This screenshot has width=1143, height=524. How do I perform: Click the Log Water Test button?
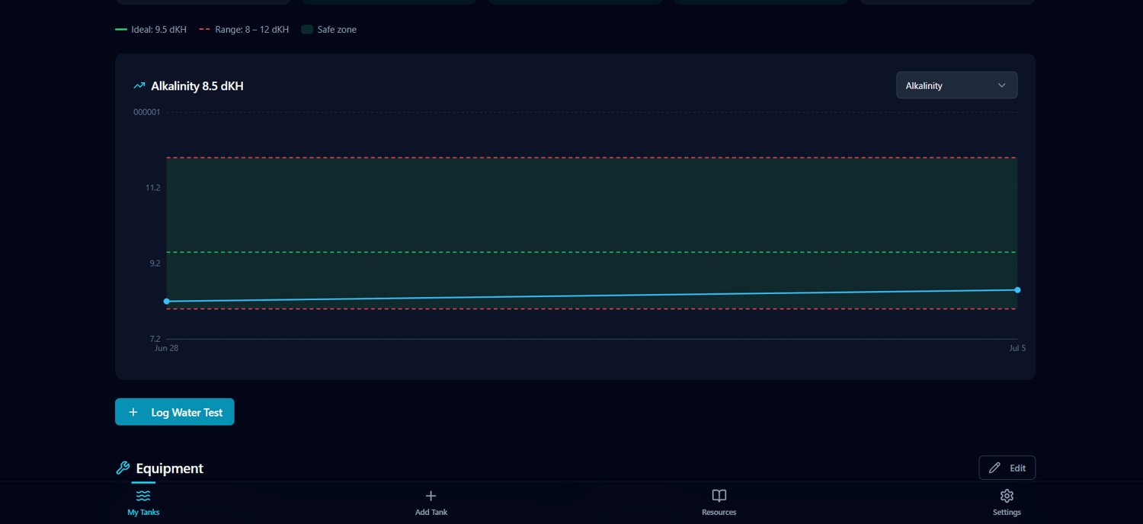point(174,412)
